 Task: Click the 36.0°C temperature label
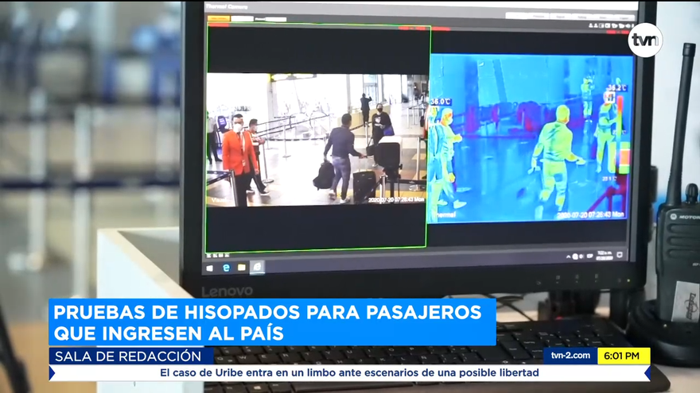pyautogui.click(x=441, y=102)
